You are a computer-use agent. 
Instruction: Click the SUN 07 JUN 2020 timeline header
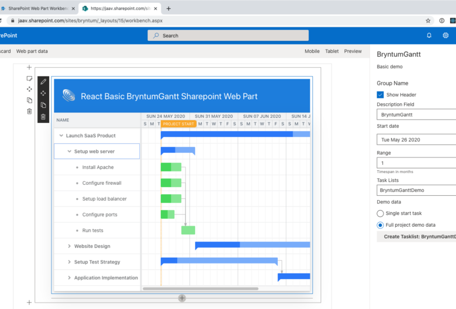pyautogui.click(x=262, y=116)
